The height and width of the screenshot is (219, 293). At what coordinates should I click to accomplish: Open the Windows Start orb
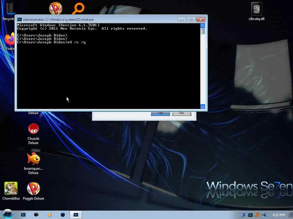8,214
